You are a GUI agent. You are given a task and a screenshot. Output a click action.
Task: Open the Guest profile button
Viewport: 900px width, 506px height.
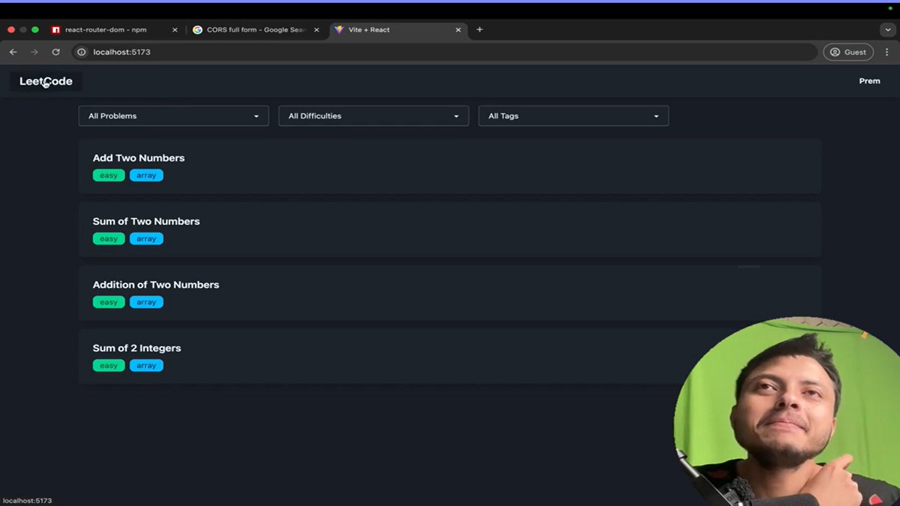[848, 52]
